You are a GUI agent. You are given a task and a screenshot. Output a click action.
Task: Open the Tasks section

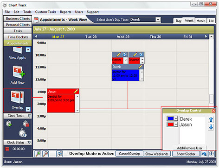pyautogui.click(x=18, y=31)
